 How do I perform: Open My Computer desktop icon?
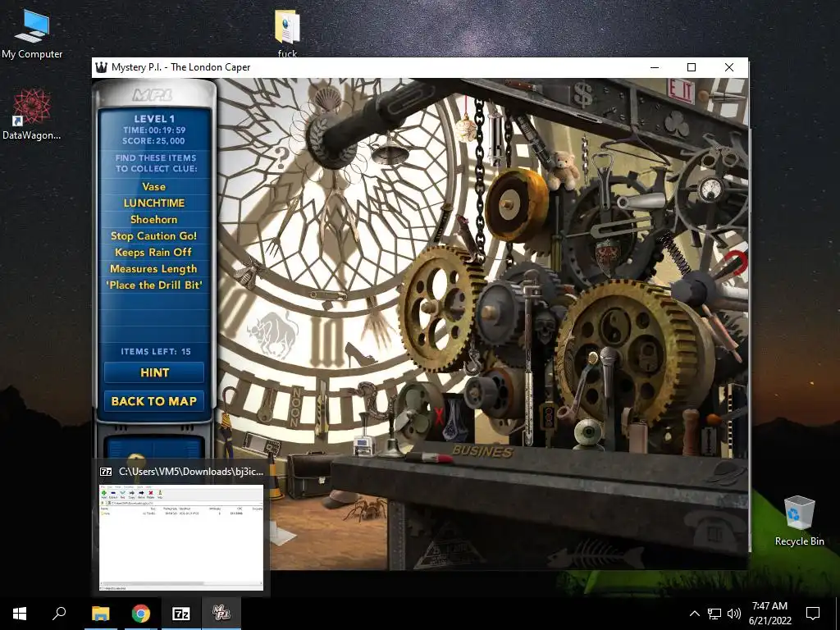tap(32, 33)
